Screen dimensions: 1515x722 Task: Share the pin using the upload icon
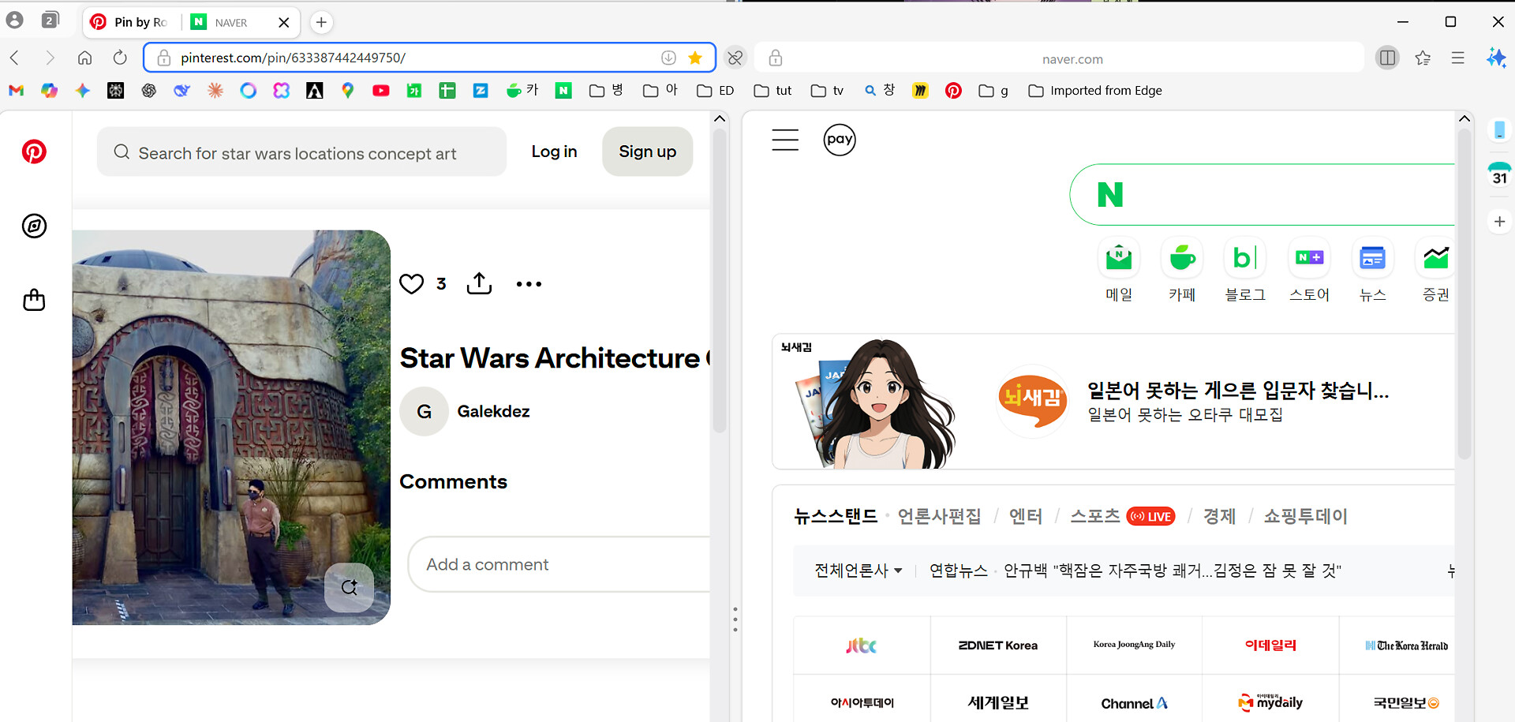click(479, 284)
